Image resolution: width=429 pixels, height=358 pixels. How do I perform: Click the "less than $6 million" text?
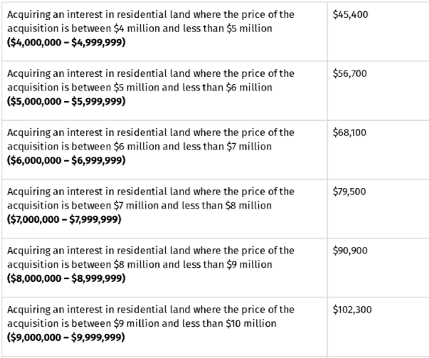226,87
